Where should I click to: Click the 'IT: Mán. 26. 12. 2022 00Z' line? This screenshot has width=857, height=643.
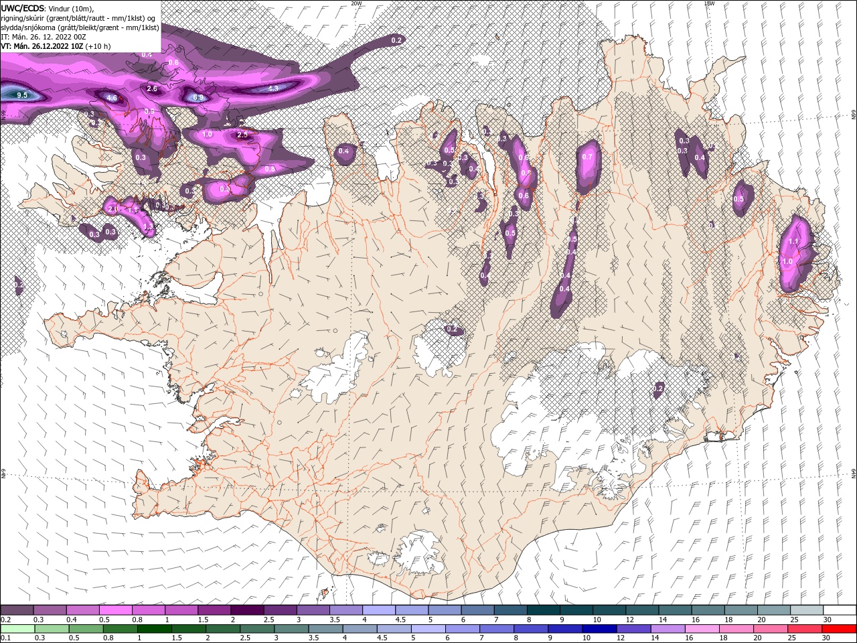tap(44, 37)
